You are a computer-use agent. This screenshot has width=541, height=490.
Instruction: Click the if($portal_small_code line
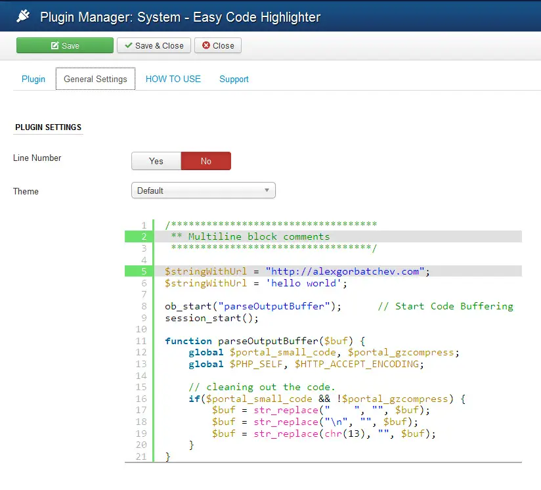[x=327, y=399]
